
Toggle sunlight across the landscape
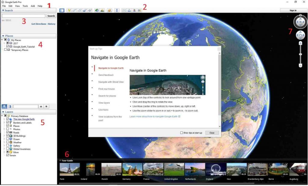point(102,10)
